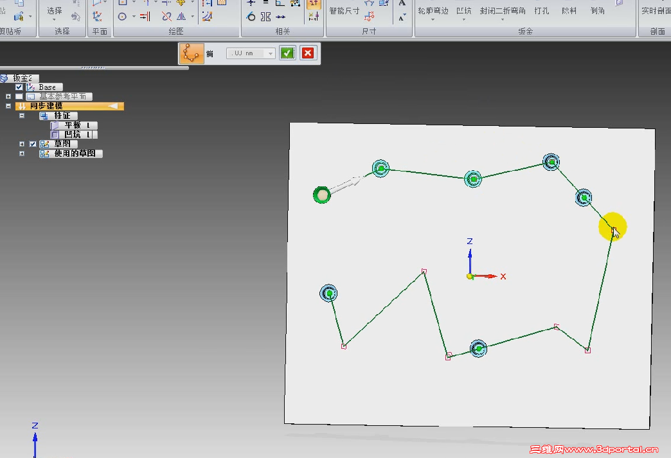The width and height of the screenshot is (671, 458).
Task: Toggle the 草图 visibility checkbox
Action: [33, 144]
